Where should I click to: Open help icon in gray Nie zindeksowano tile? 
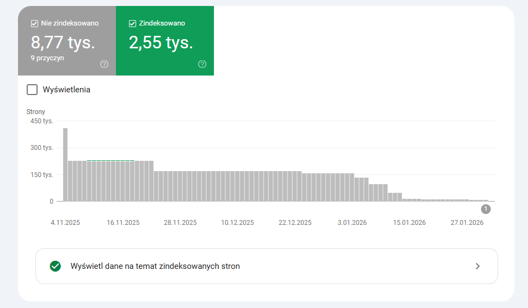click(x=105, y=64)
